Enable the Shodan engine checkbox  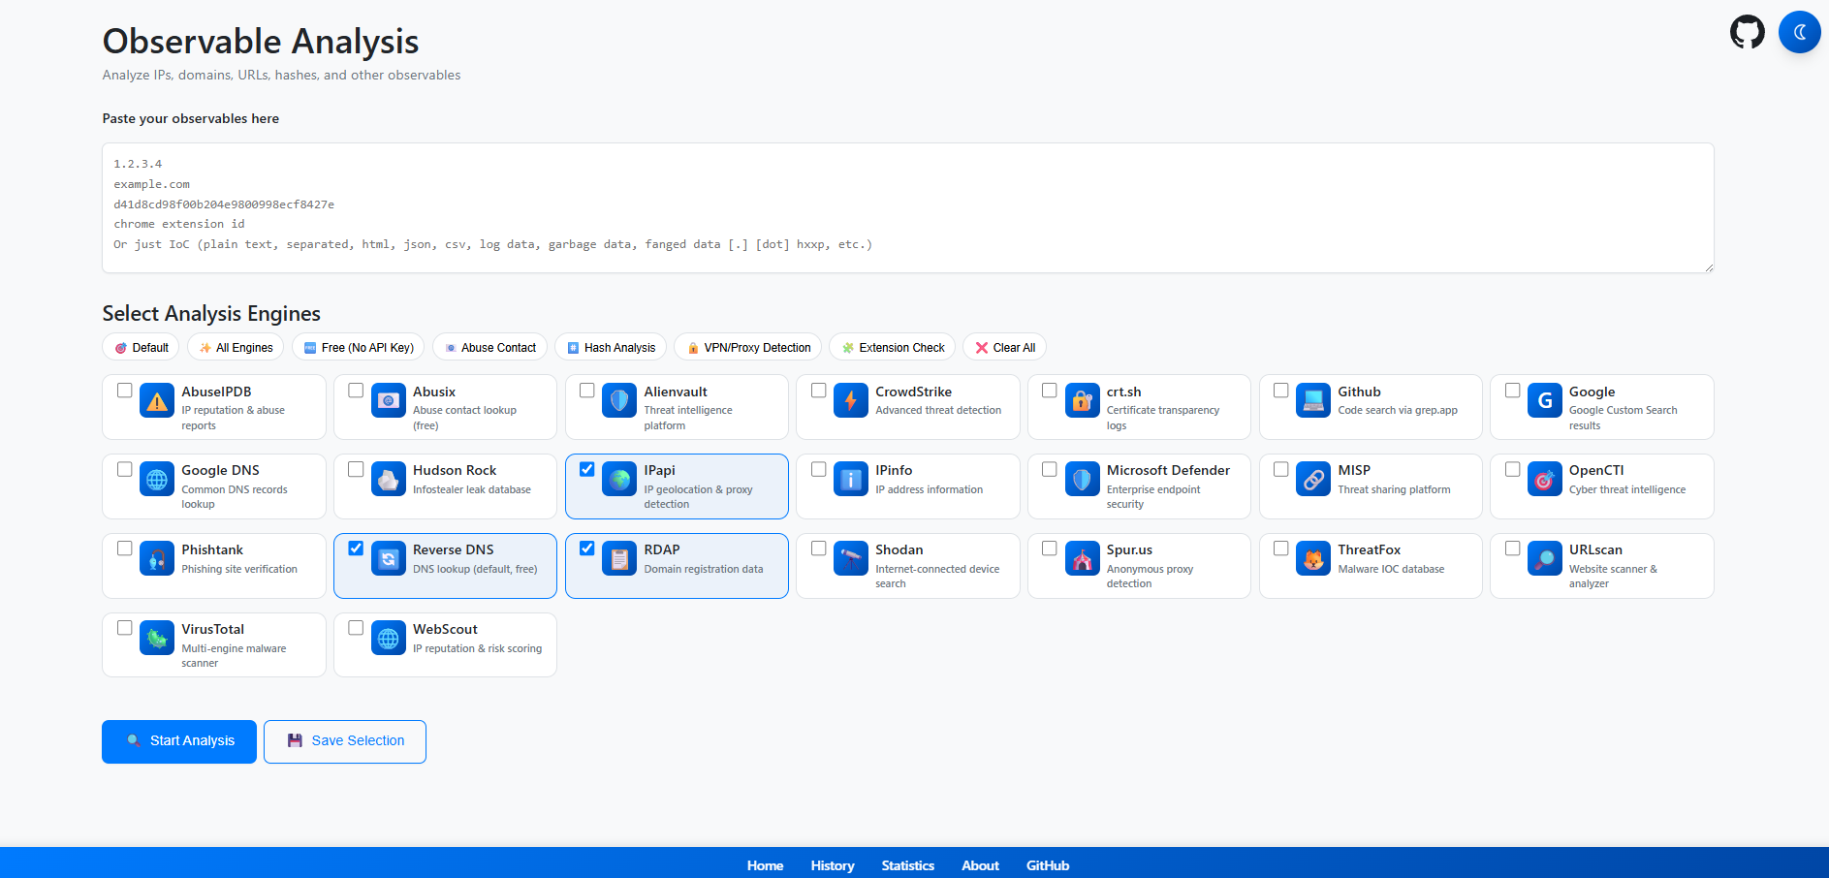(819, 549)
